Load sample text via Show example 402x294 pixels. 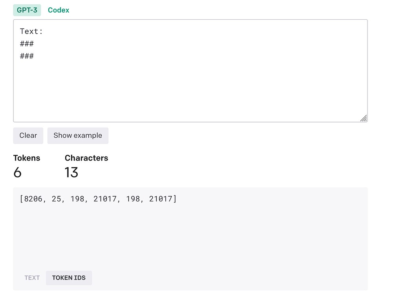click(78, 135)
